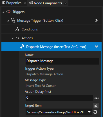Click the Dispatch Message action icon
The height and width of the screenshot is (117, 103).
(22, 47)
